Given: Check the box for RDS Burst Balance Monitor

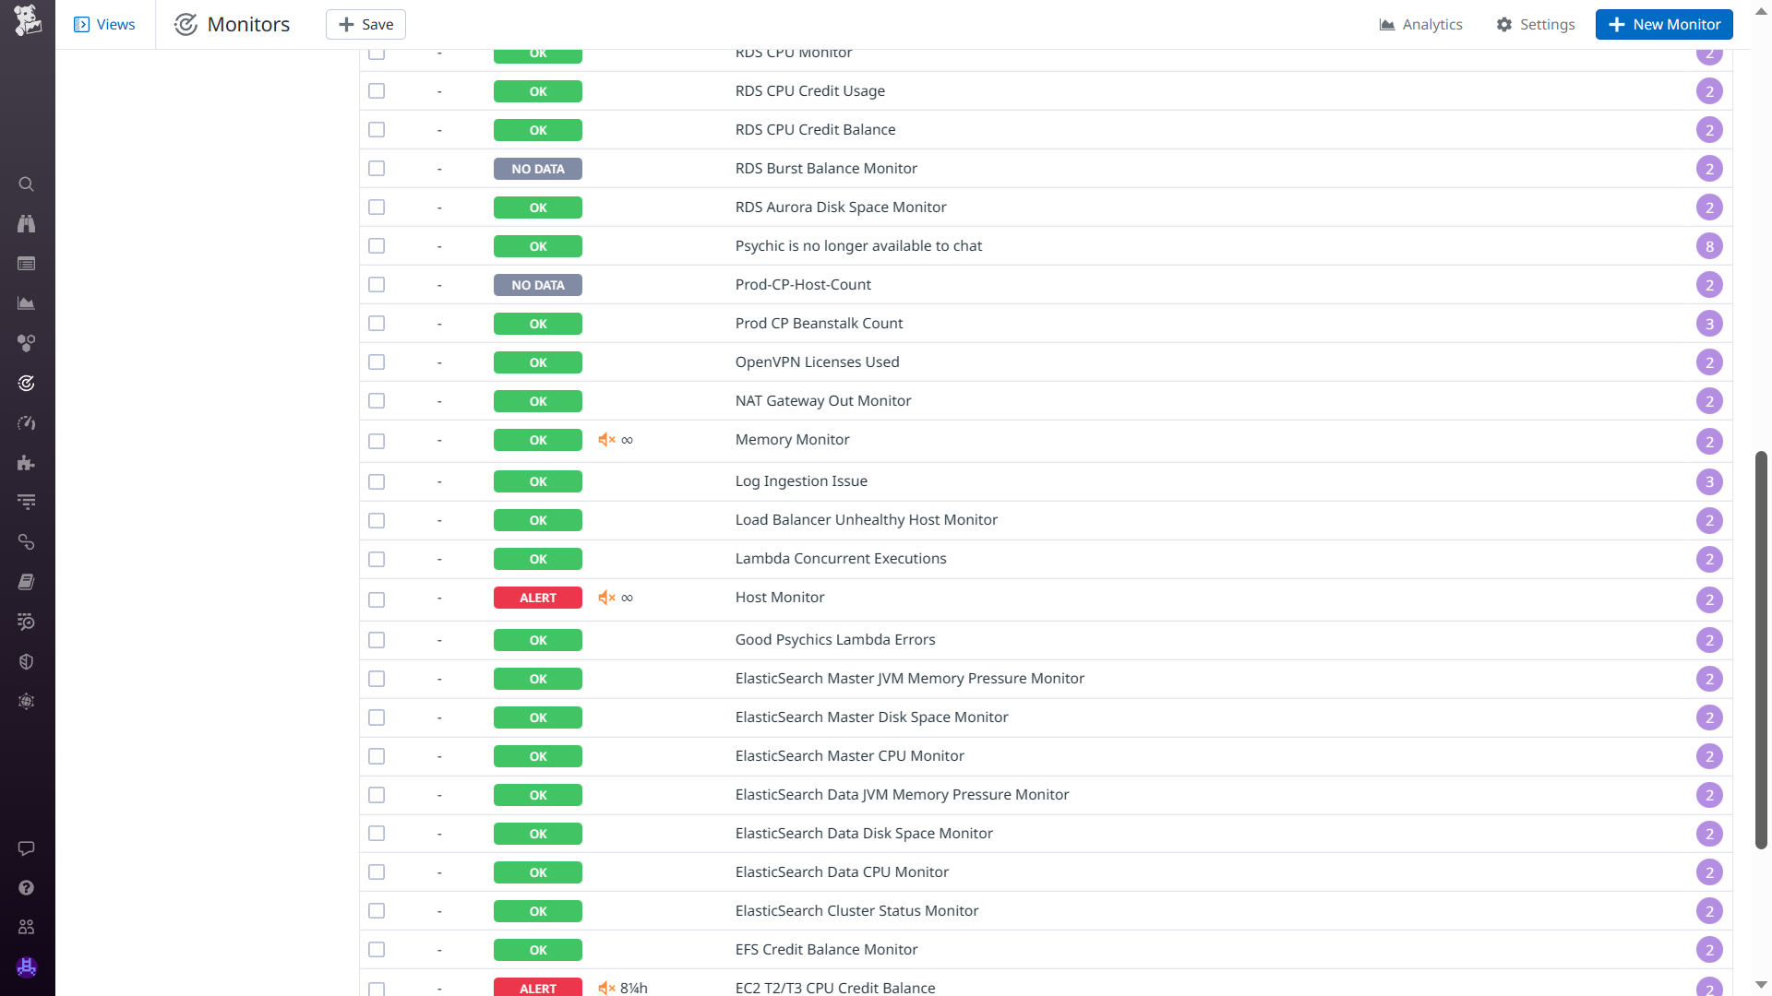Looking at the screenshot, I should 377,169.
